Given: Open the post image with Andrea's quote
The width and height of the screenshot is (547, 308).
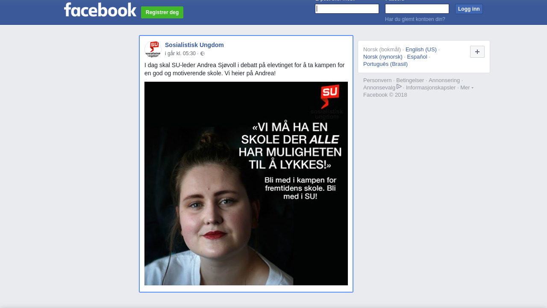Looking at the screenshot, I should tap(246, 184).
